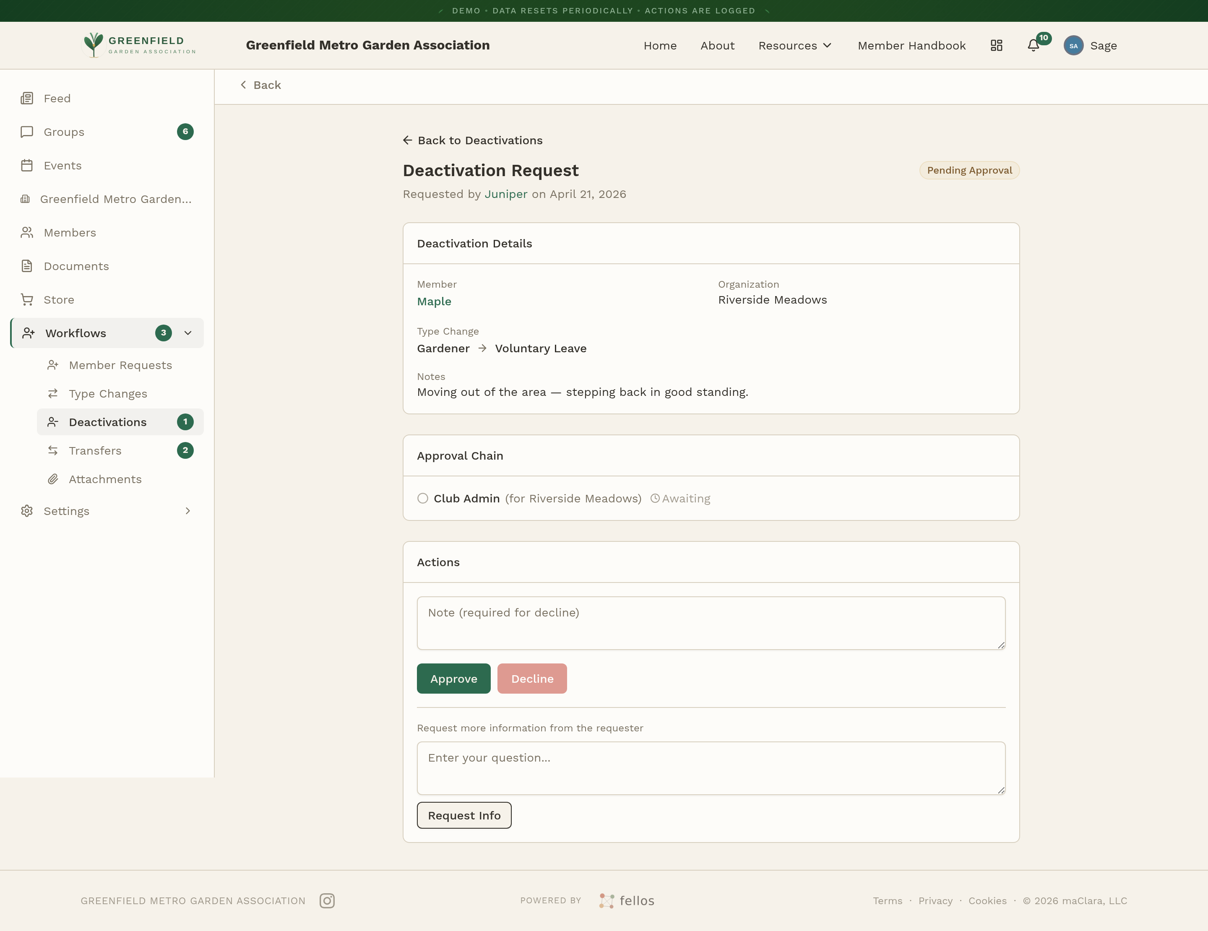Open Transfers submenu item
This screenshot has height=931, width=1208.
tap(120, 450)
